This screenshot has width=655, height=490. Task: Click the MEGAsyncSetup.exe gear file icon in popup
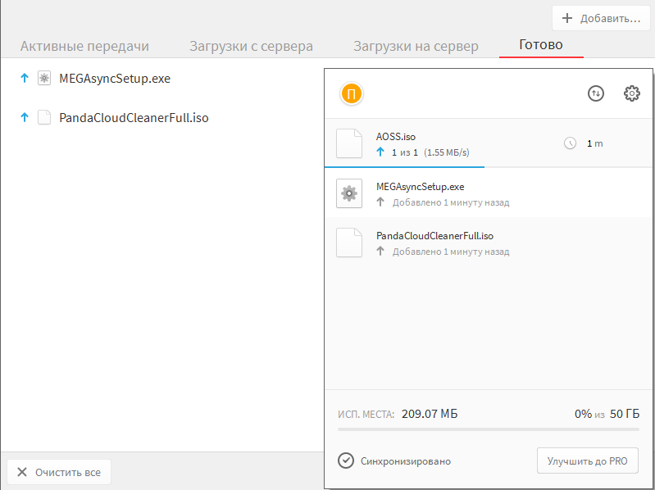[349, 193]
